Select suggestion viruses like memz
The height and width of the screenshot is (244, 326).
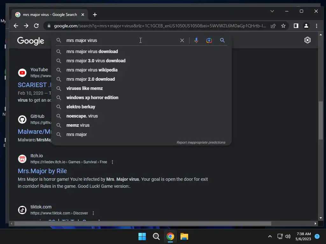point(141,88)
